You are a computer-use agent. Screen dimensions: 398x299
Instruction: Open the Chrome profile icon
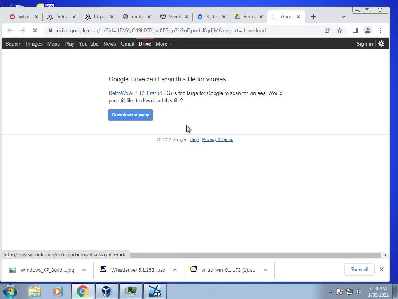point(368,30)
